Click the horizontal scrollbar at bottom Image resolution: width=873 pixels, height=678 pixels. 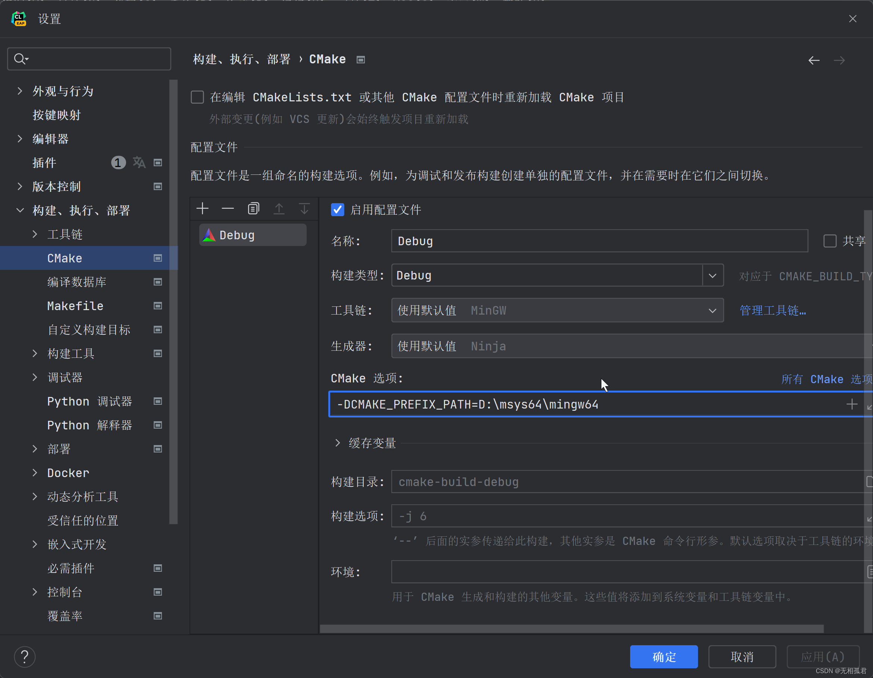click(572, 629)
